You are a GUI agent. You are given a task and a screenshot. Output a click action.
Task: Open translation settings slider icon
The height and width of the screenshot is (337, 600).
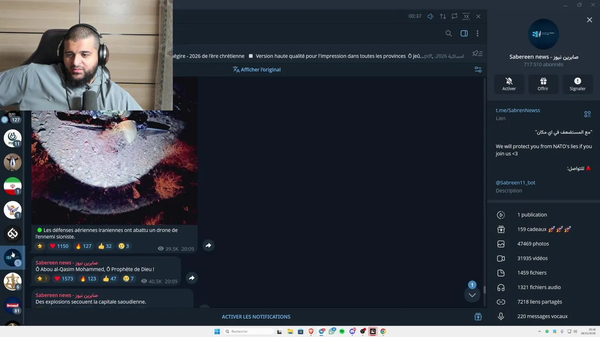tap(478, 69)
